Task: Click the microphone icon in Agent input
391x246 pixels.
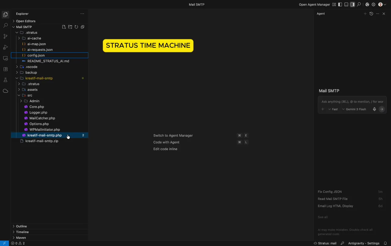Action: pos(374,109)
